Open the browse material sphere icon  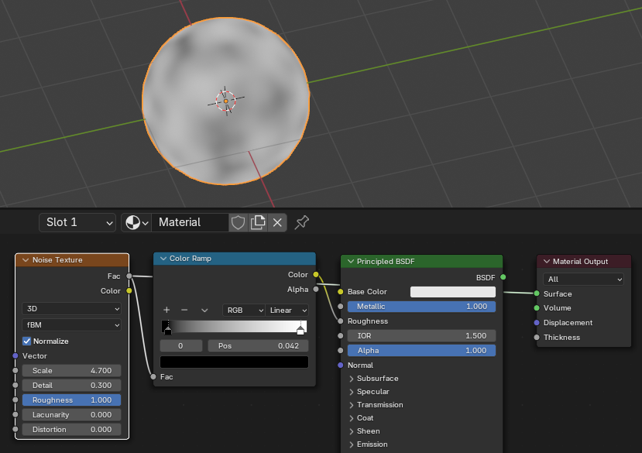[136, 222]
